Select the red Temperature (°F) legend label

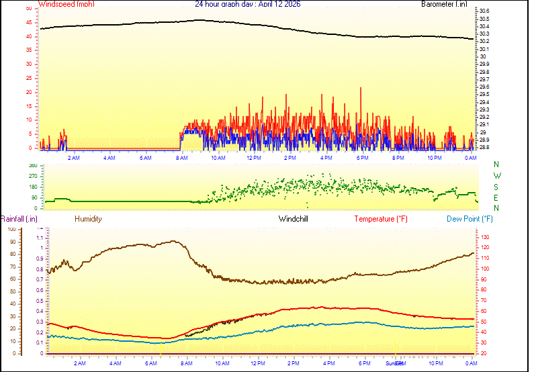point(380,219)
